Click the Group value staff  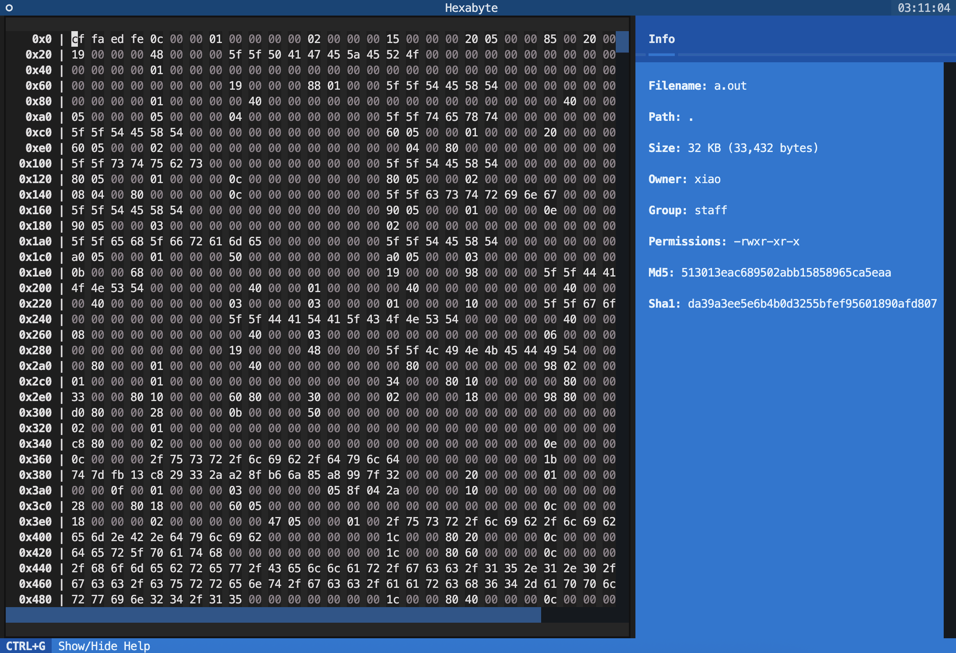pos(710,211)
